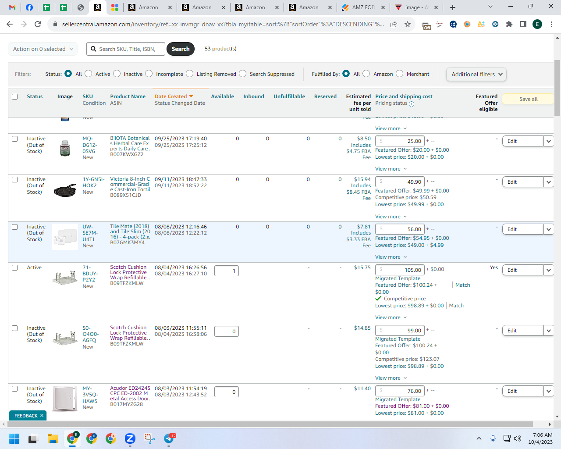Open the Gmail pinned tab
Viewport: 561px width, 449px height.
(x=12, y=7)
